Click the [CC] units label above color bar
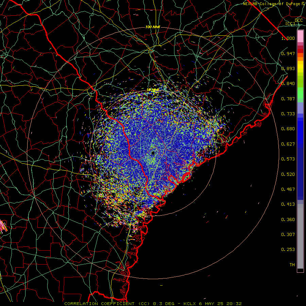 (x=290, y=23)
